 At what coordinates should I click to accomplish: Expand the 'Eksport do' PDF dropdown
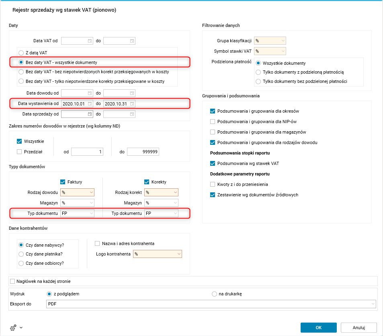[373, 304]
